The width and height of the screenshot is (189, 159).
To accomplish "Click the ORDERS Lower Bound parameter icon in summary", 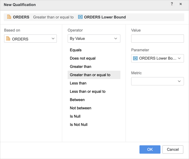I will (x=80, y=17).
